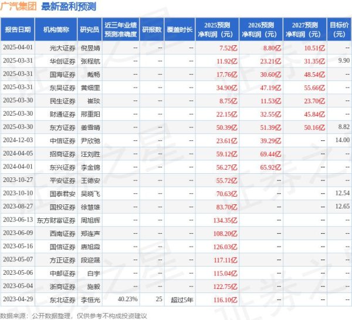Click the 2026预测净利润 column header
Viewport: 352px width, 320px height.
[x=261, y=30]
